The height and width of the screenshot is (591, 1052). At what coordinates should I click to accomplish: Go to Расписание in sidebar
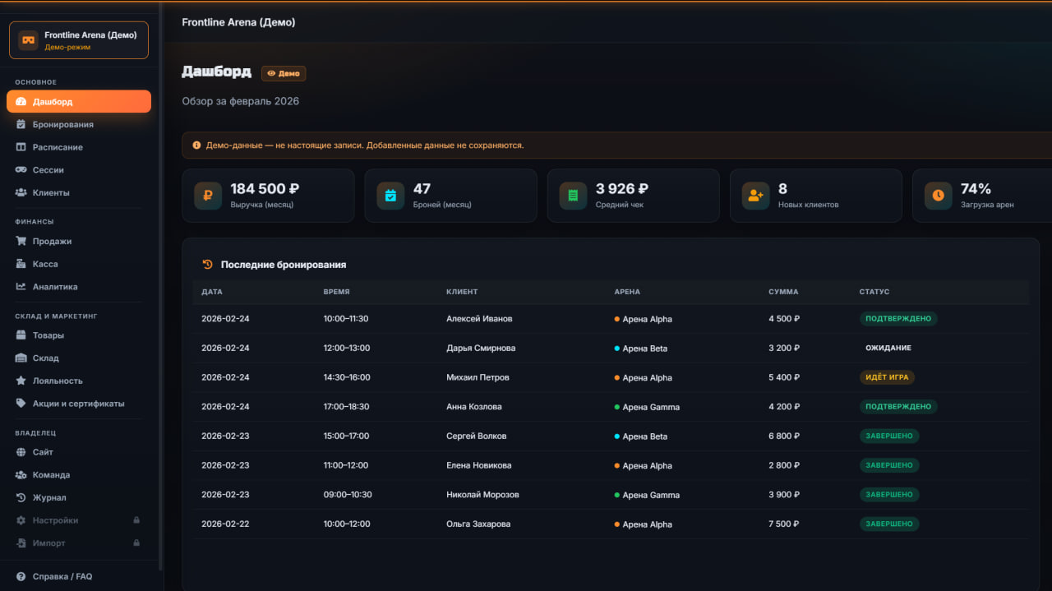click(58, 147)
